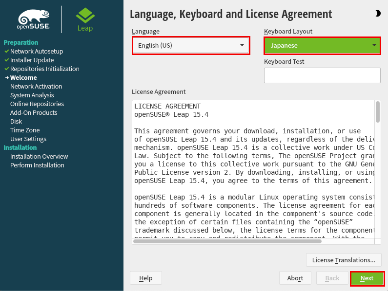Select the User Settings step
Image resolution: width=388 pixels, height=291 pixels.
point(28,139)
